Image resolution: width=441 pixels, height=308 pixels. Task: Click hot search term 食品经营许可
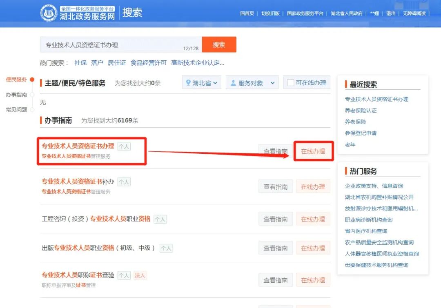click(149, 63)
